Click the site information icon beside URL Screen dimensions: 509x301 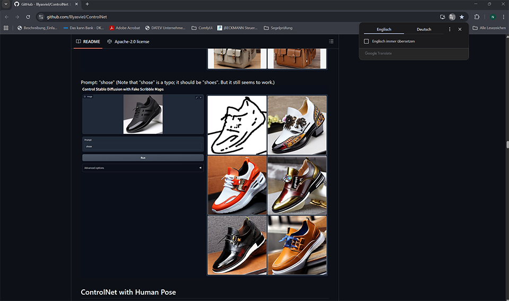tap(41, 17)
